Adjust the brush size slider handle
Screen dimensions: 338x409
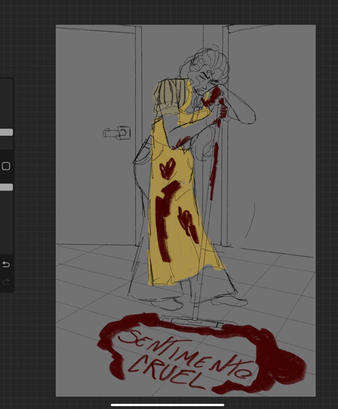click(6, 132)
